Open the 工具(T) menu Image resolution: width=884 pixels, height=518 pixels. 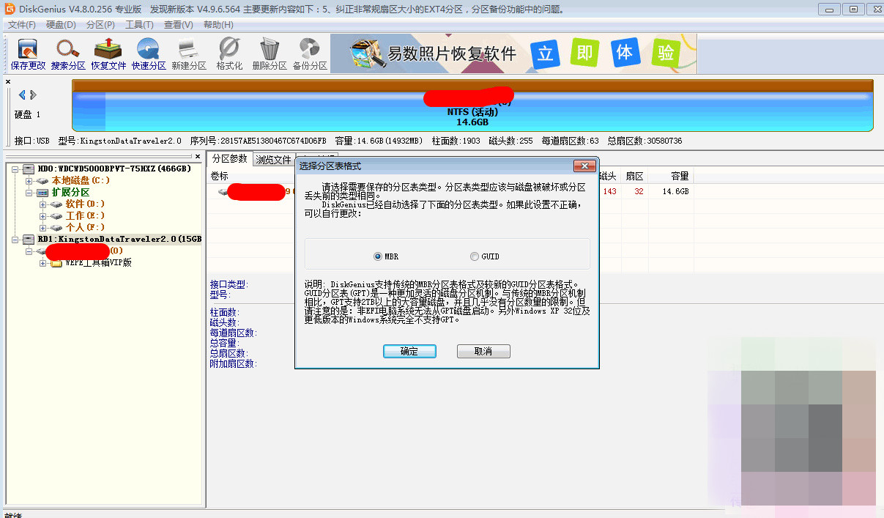point(139,25)
